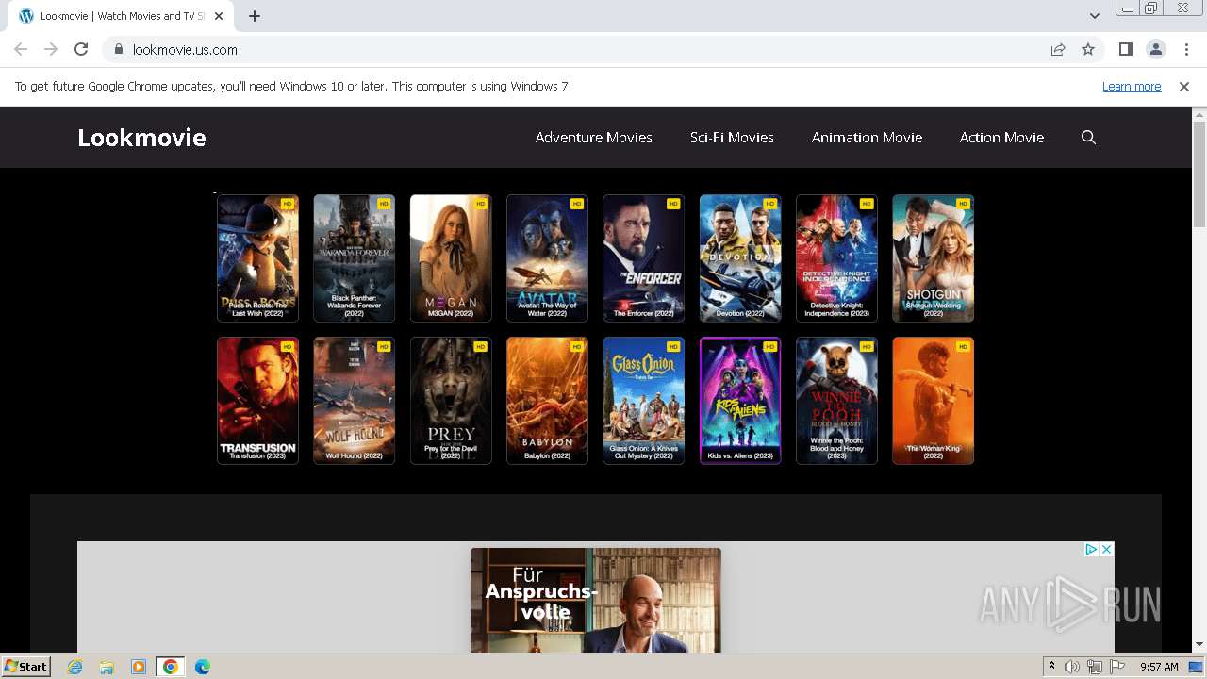Open Prey for the Devil poster
This screenshot has width=1207, height=679.
[451, 401]
